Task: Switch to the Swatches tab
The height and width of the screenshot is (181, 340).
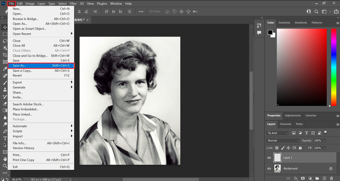Action: 284,23
